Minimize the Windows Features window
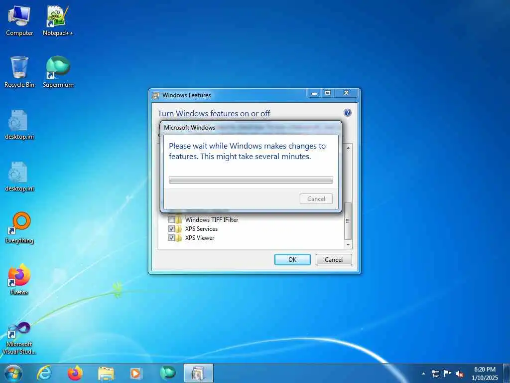The image size is (510, 383). [314, 93]
